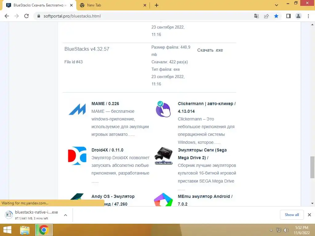Click the page vertical scrollbar thumb
The width and height of the screenshot is (315, 236).
coord(312,167)
